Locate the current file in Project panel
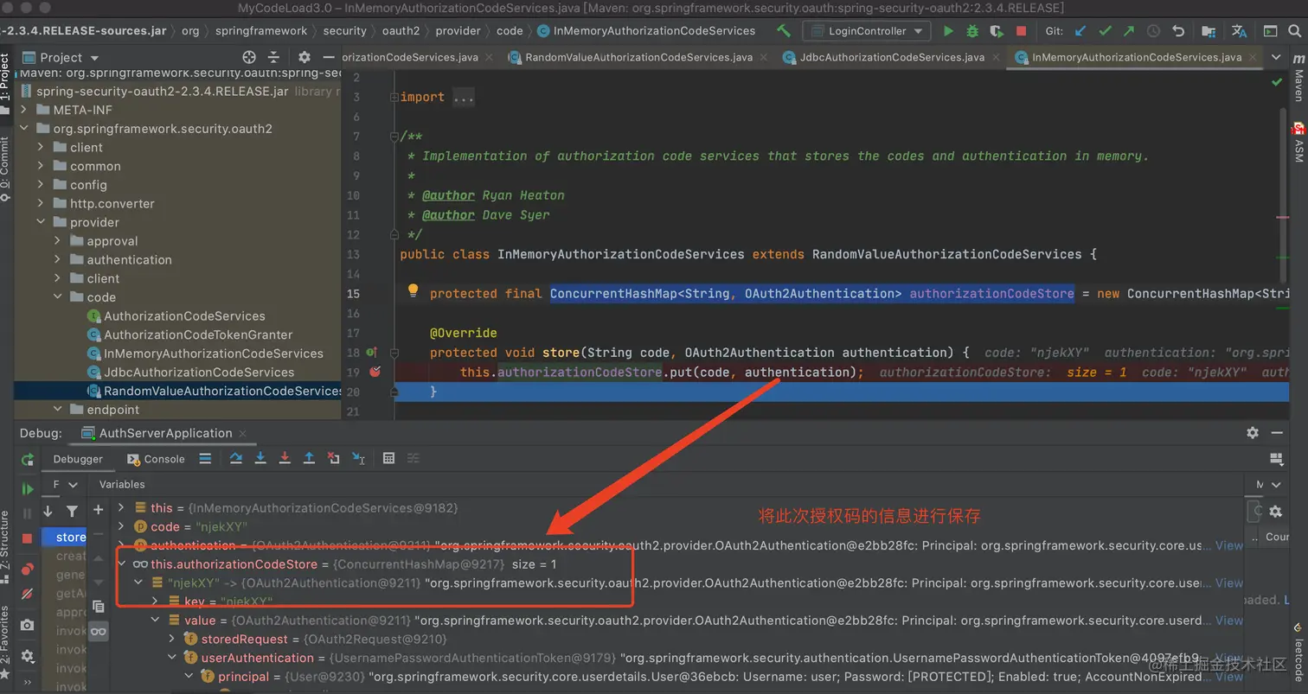This screenshot has width=1308, height=694. pos(249,57)
